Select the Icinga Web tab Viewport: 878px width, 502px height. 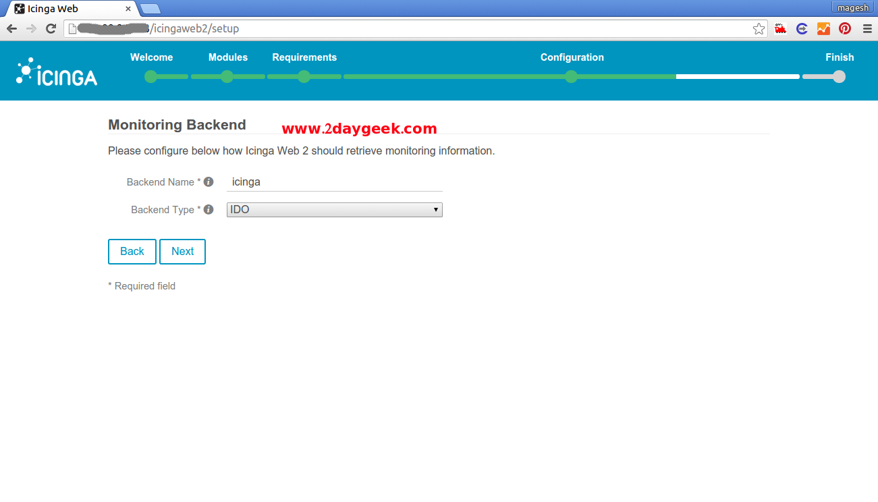tap(70, 9)
